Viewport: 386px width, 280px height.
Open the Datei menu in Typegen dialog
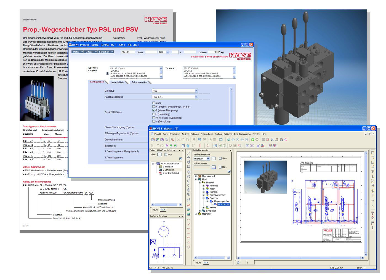coord(78,52)
